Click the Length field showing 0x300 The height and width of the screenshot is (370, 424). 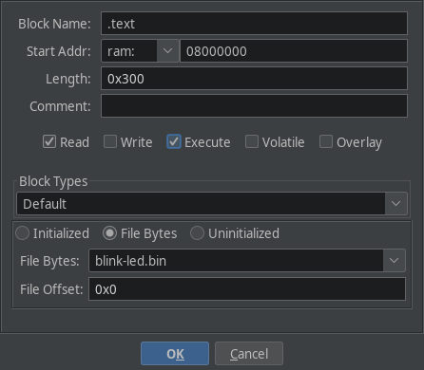254,79
